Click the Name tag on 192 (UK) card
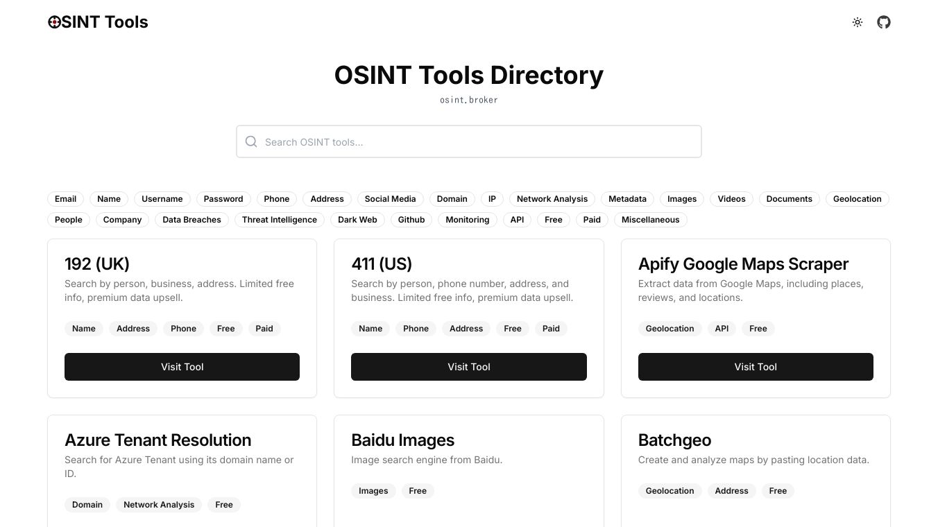938x527 pixels. click(84, 329)
